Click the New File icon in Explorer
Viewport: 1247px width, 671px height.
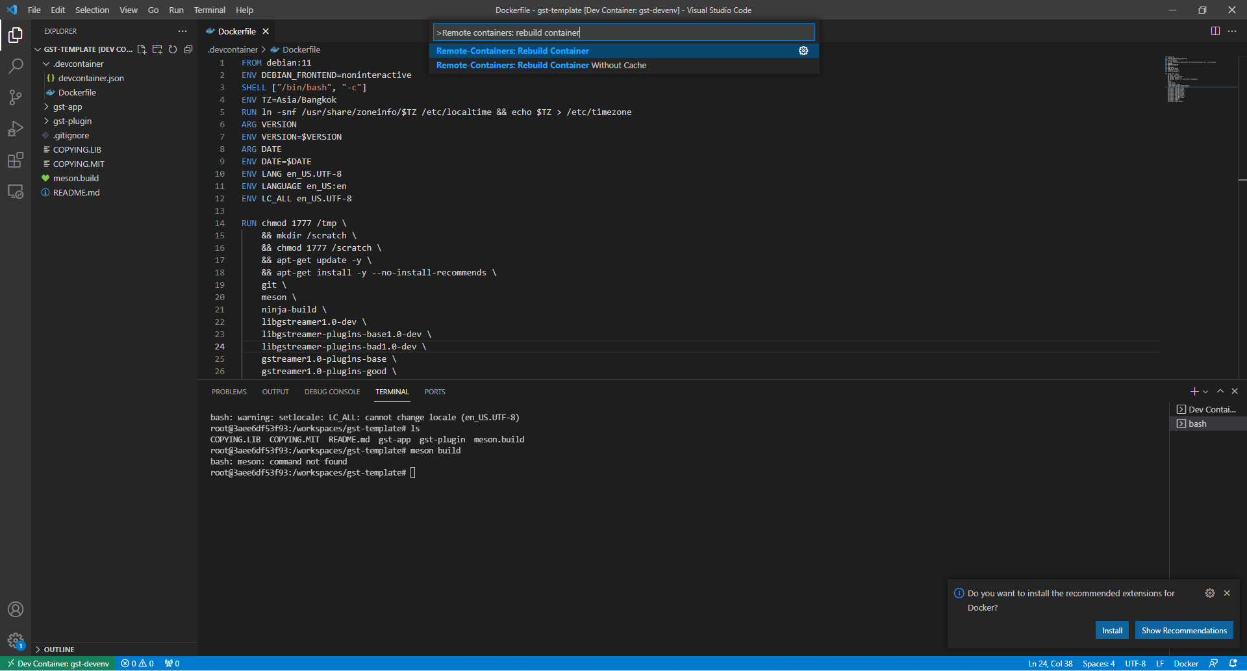pos(142,49)
